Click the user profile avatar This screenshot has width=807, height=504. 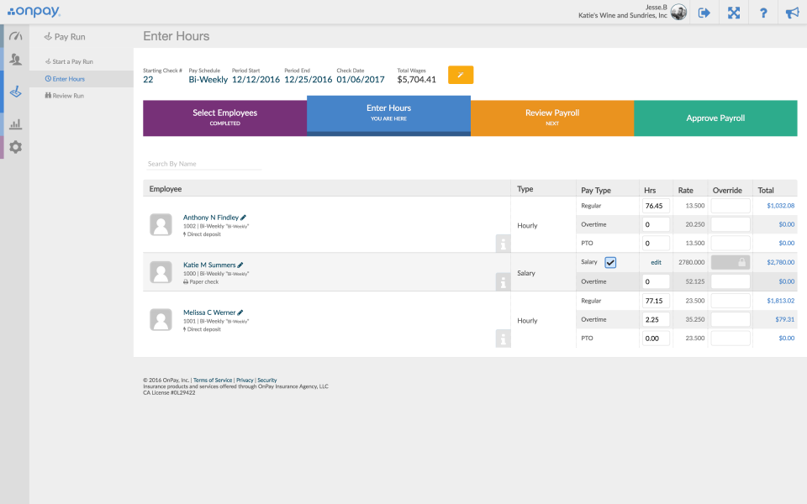tap(679, 12)
